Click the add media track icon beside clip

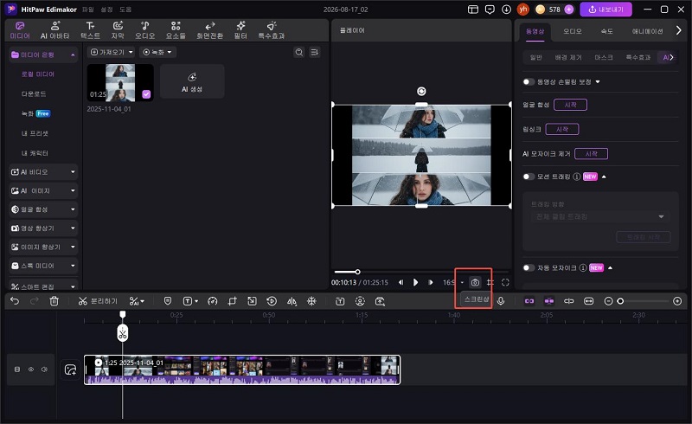[70, 369]
